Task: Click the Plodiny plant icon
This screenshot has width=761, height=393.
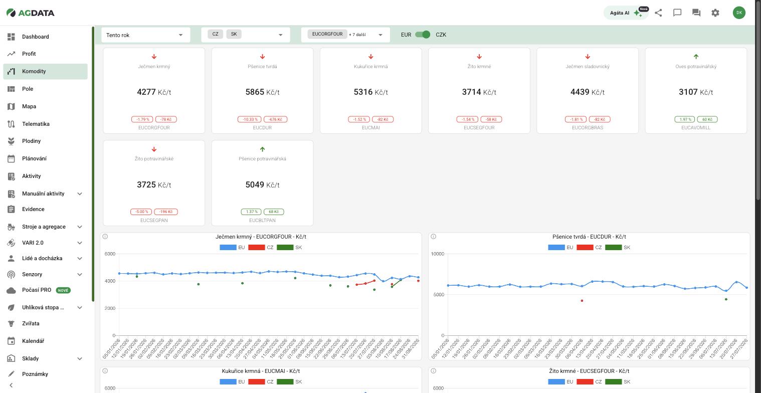Action: coord(11,141)
